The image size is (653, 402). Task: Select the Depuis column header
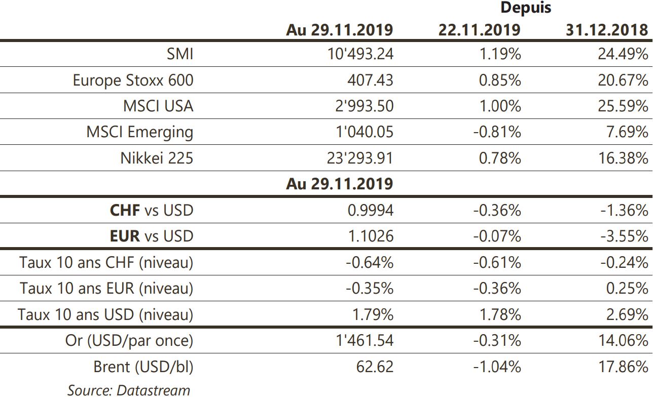click(x=526, y=8)
